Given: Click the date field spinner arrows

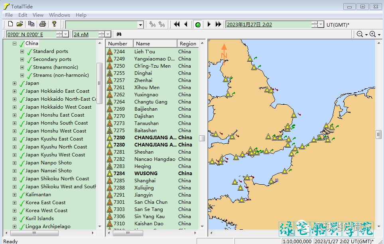Looking at the screenshot, I should (315, 24).
